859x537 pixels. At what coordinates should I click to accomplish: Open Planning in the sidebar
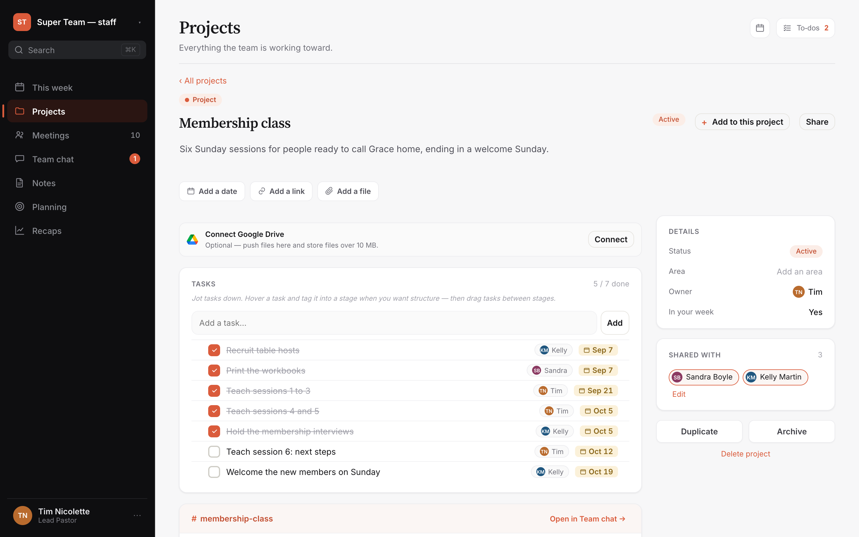point(77,206)
